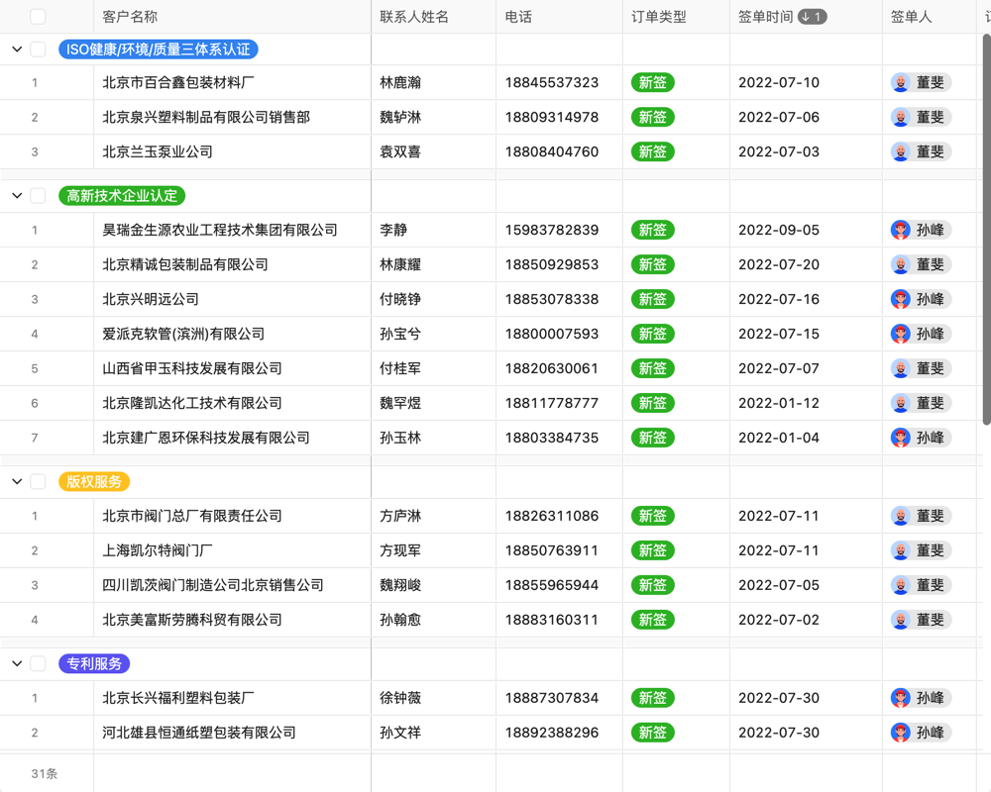Click the 新签 tag in 河北雄县恒通纸塑包装 row
Image resolution: width=991 pixels, height=792 pixels.
[x=652, y=733]
